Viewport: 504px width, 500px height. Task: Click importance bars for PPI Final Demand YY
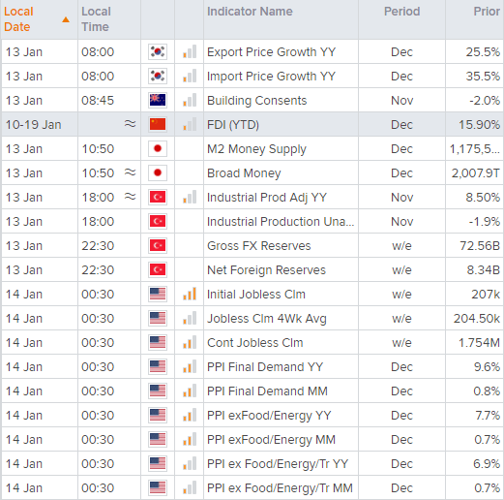click(x=190, y=366)
